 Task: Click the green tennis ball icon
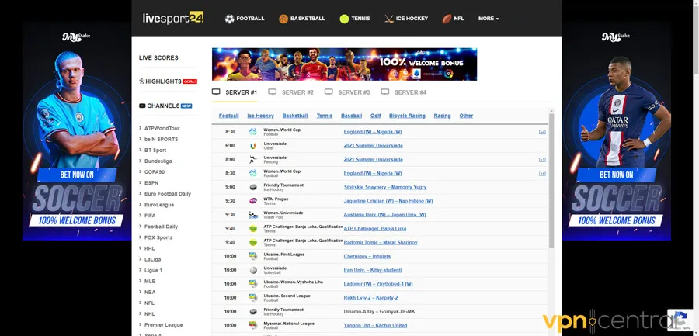tap(344, 19)
